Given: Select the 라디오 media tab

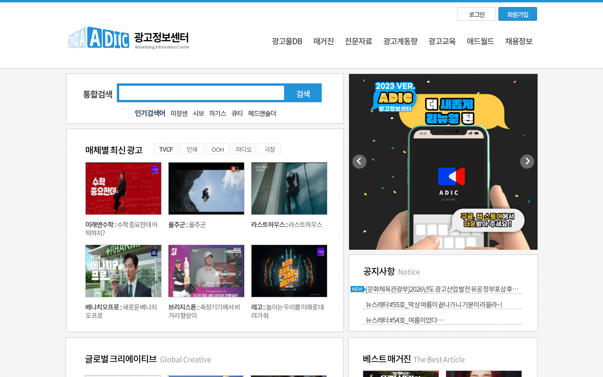Looking at the screenshot, I should (244, 149).
